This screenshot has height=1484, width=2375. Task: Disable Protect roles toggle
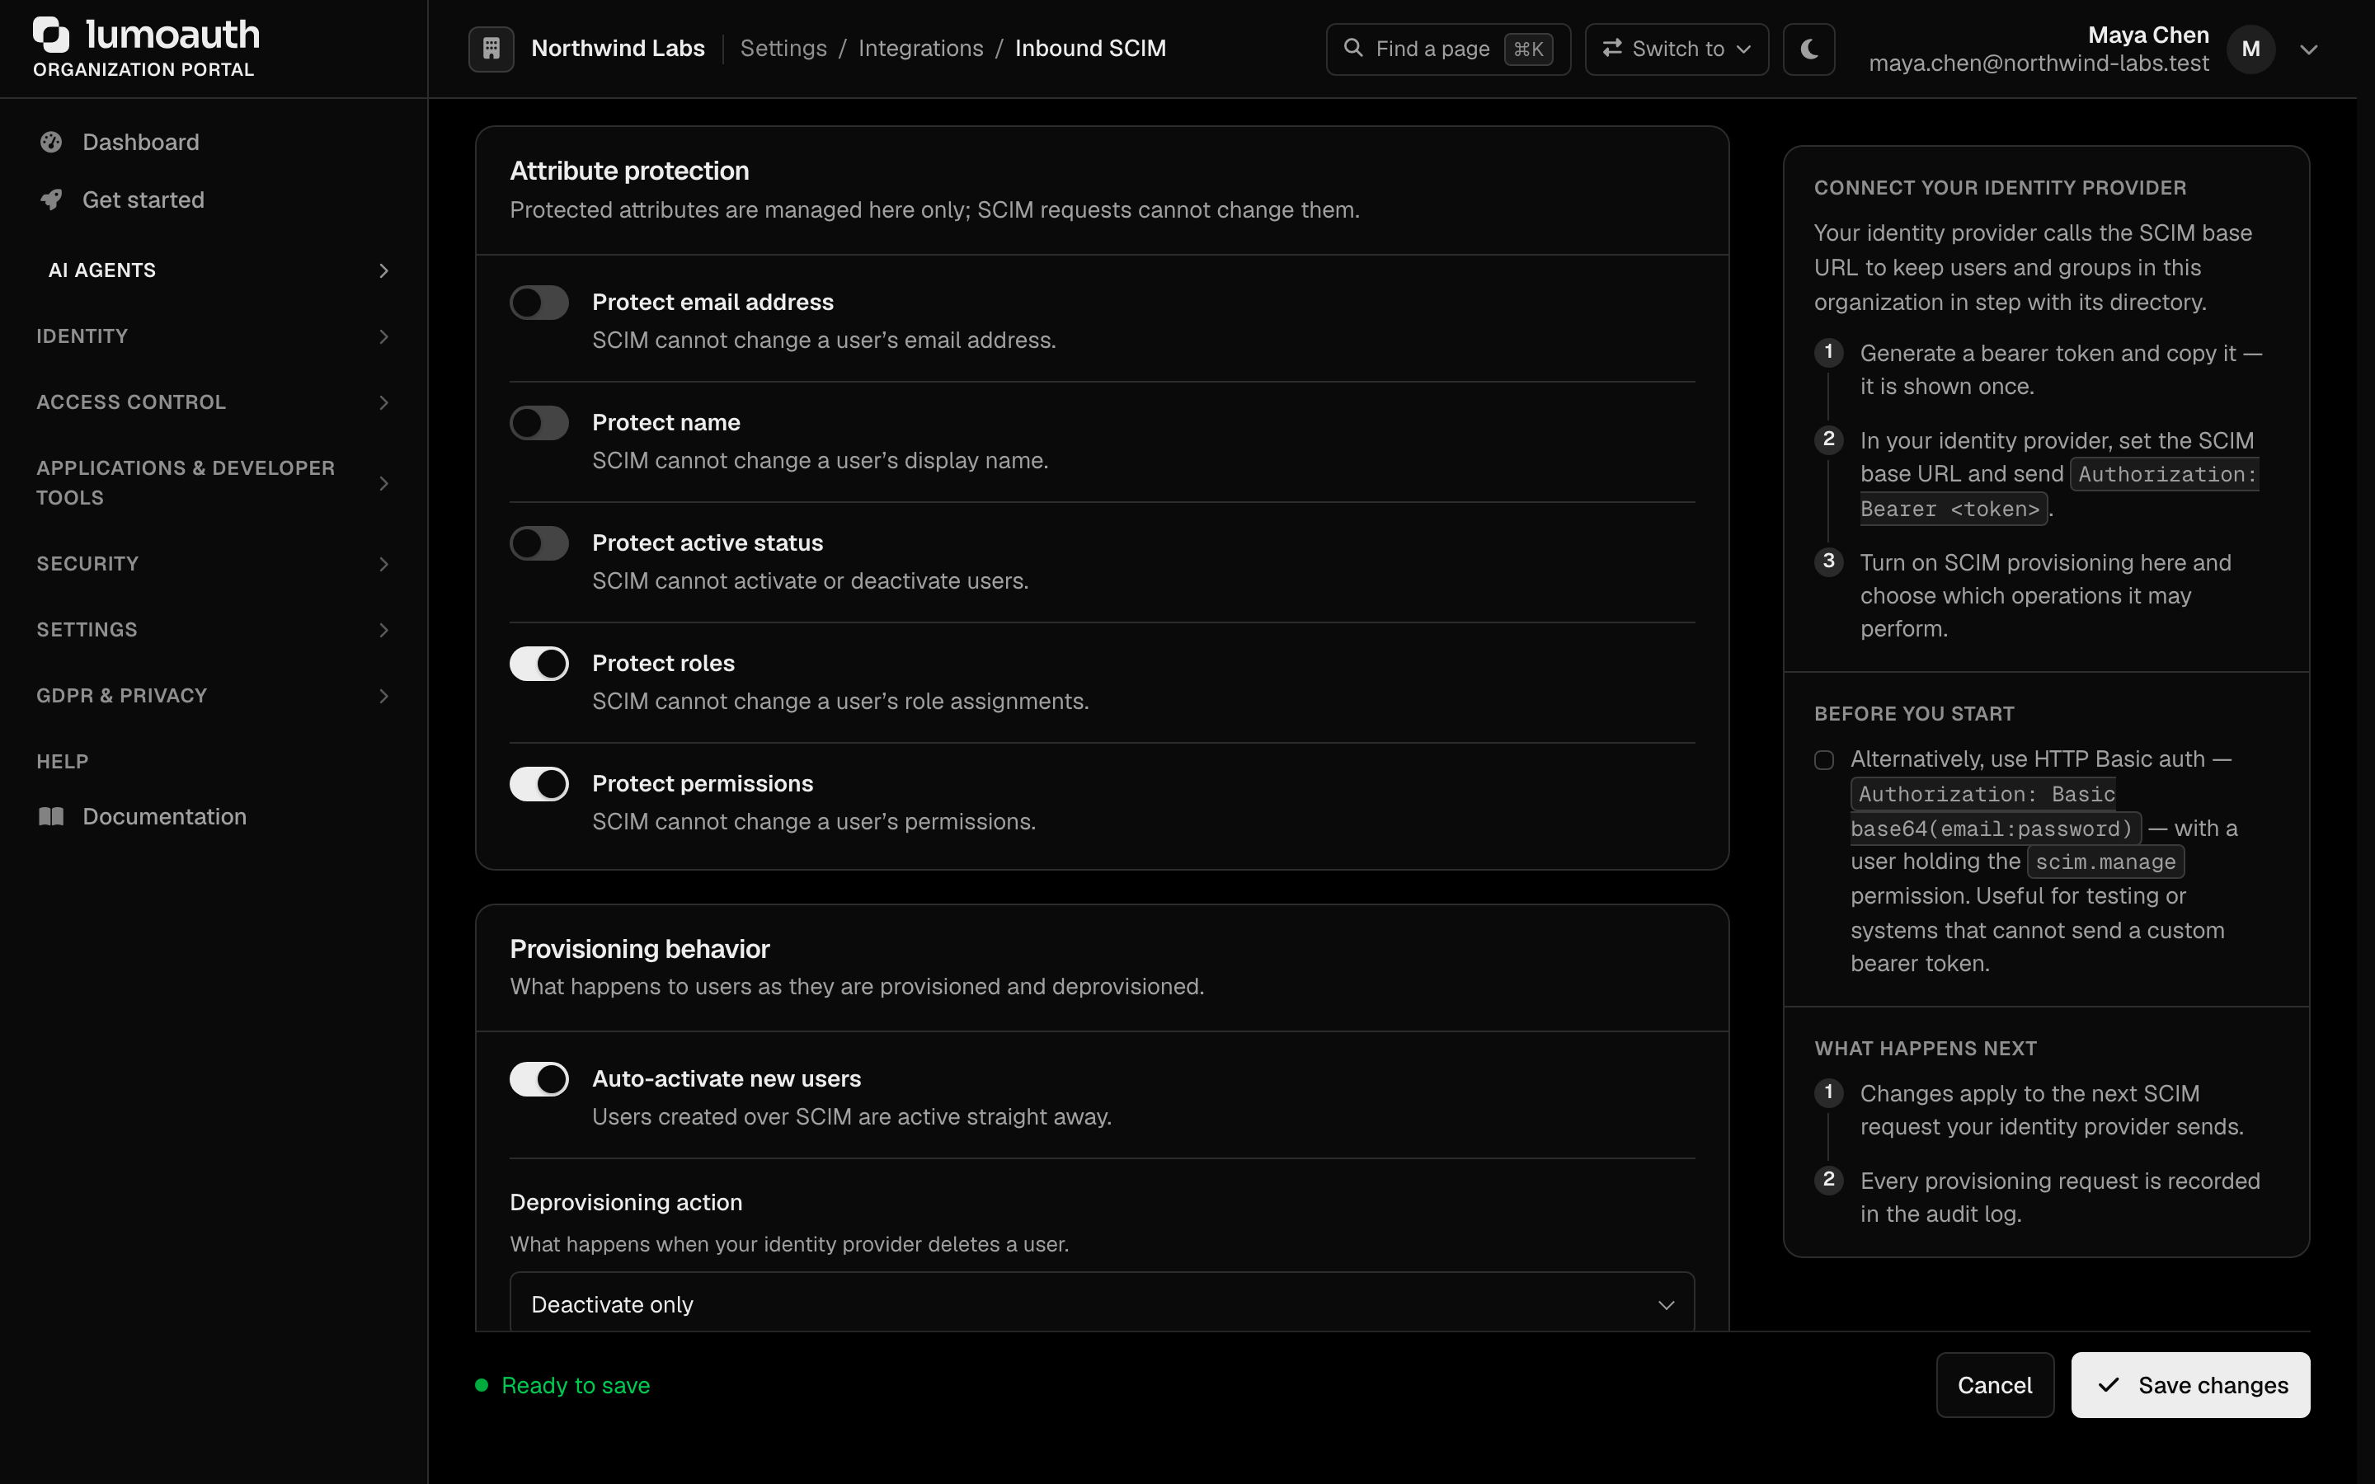click(538, 664)
